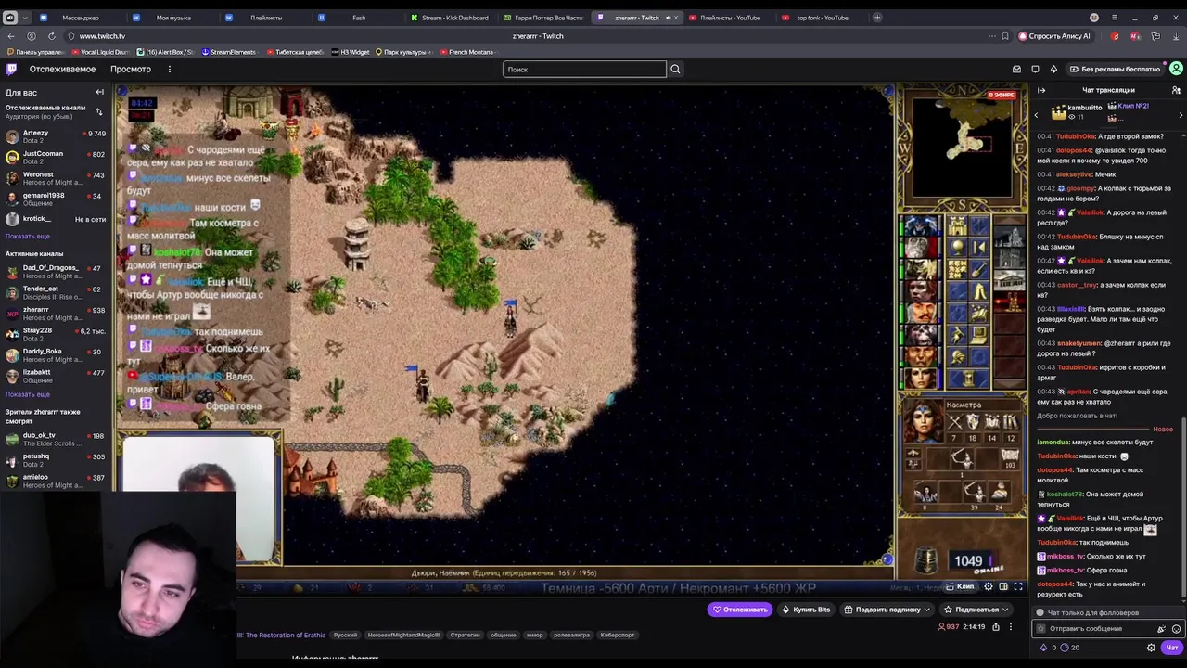This screenshot has height=668, width=1187.
Task: Click the Чат send button
Action: pyautogui.click(x=1172, y=648)
